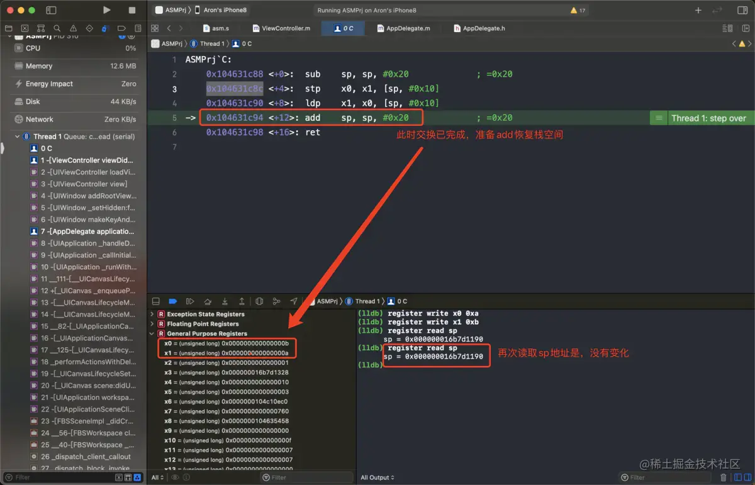Switch to the ViewController.m tab

point(281,28)
